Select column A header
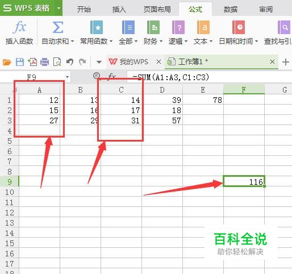Screen dimensions: 292x274 tap(39, 90)
